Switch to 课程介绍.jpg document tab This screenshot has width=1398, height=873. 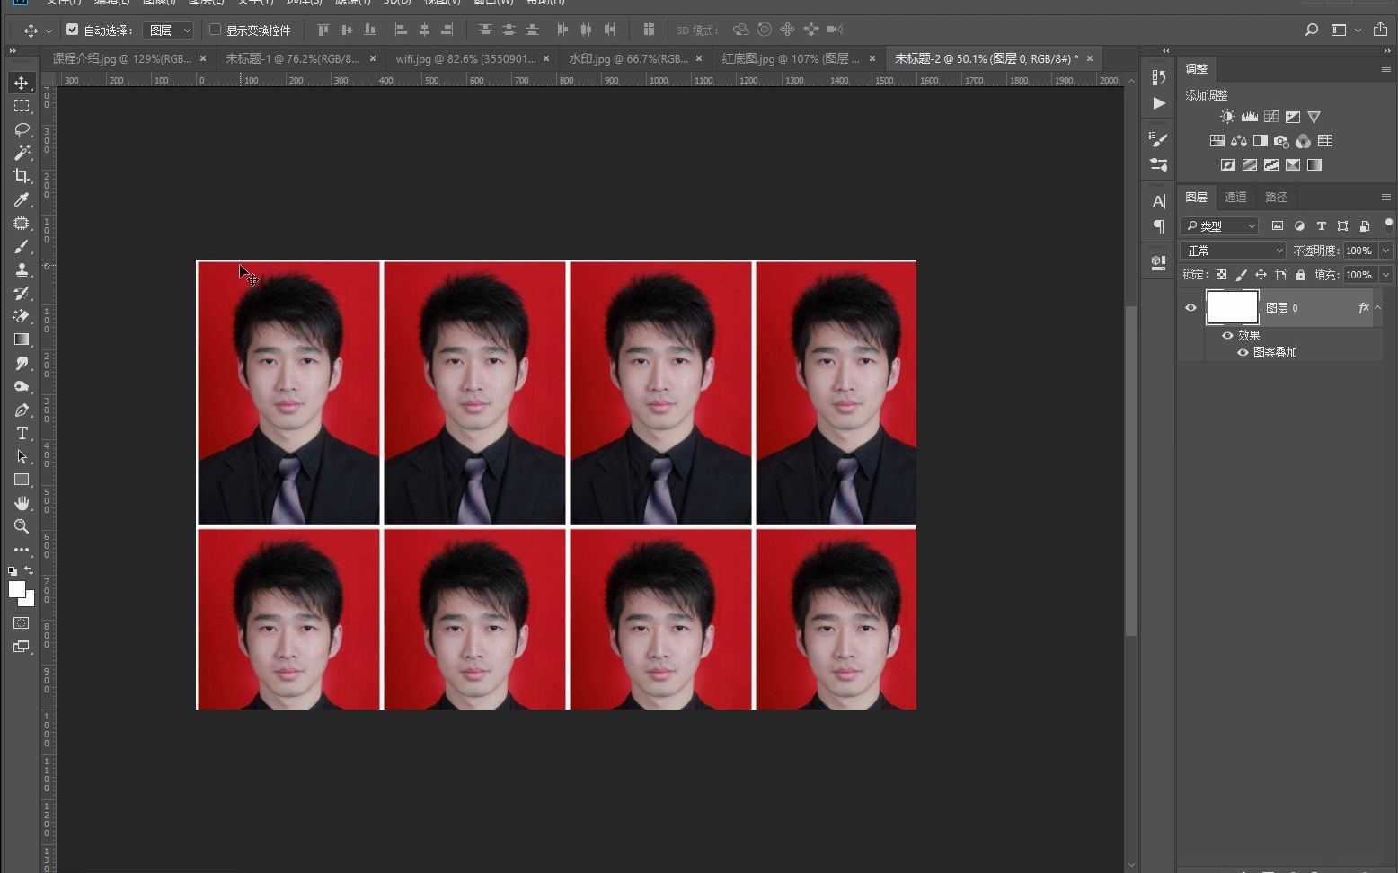pyautogui.click(x=122, y=58)
